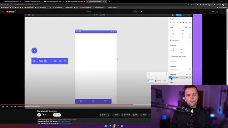Image resolution: width=228 pixels, height=128 pixels.
Task: Click the Windows Start button
Action: [x=106, y=126]
